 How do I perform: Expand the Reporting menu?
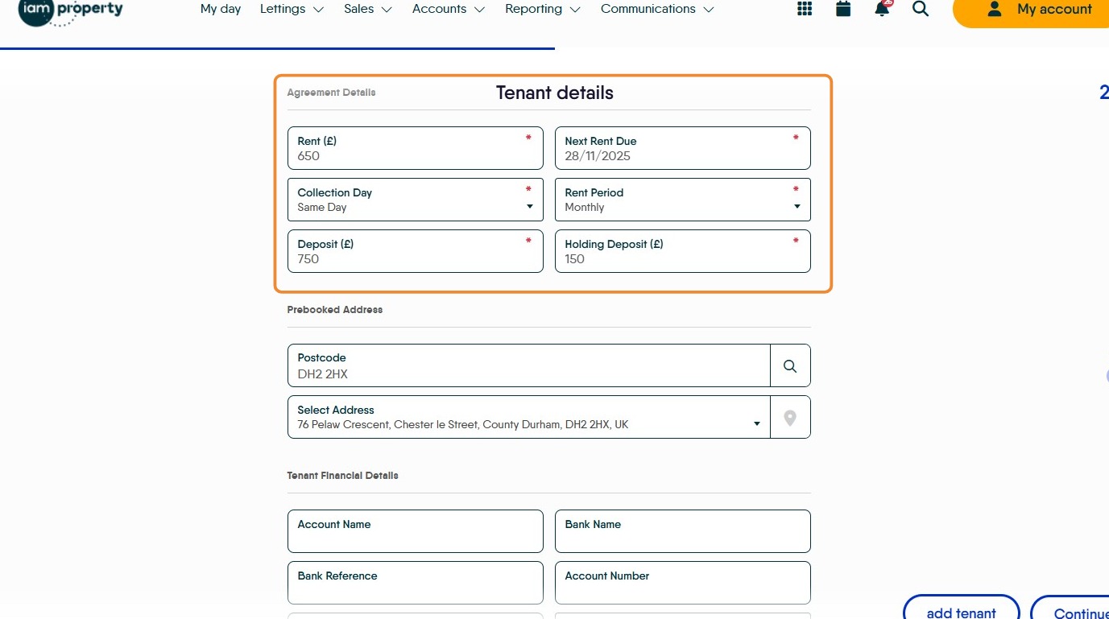pyautogui.click(x=543, y=9)
